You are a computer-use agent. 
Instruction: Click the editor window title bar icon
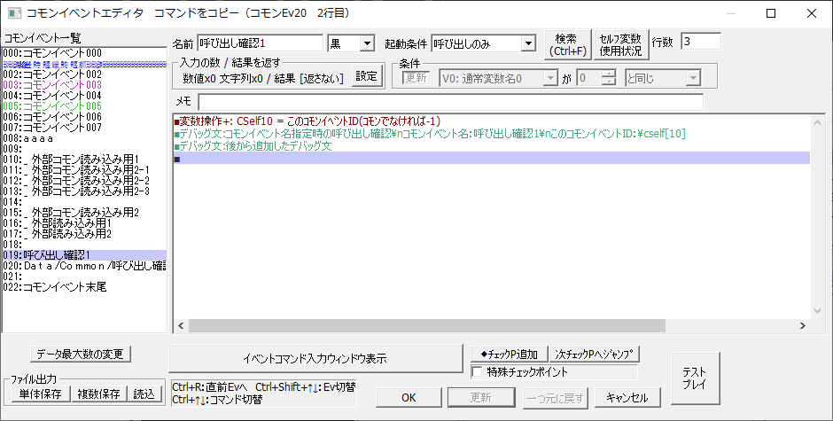tap(14, 13)
